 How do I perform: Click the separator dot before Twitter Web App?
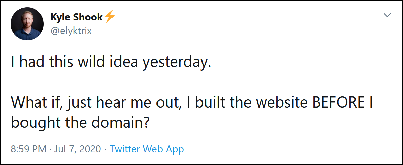pyautogui.click(x=105, y=149)
